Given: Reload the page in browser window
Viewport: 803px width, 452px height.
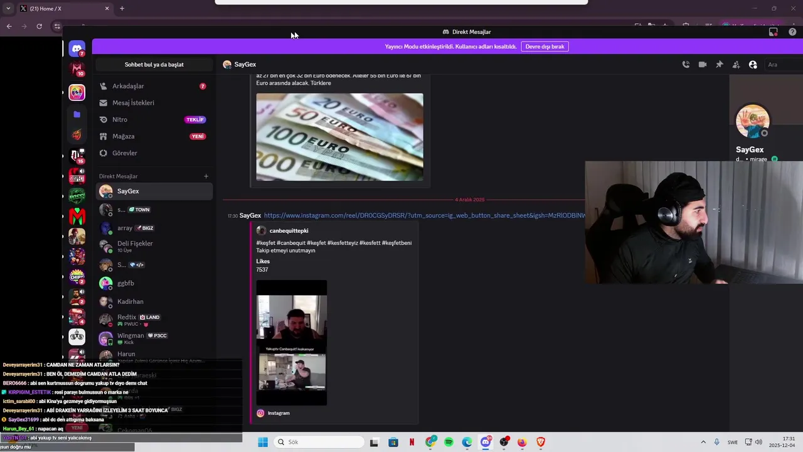Looking at the screenshot, I should click(39, 26).
